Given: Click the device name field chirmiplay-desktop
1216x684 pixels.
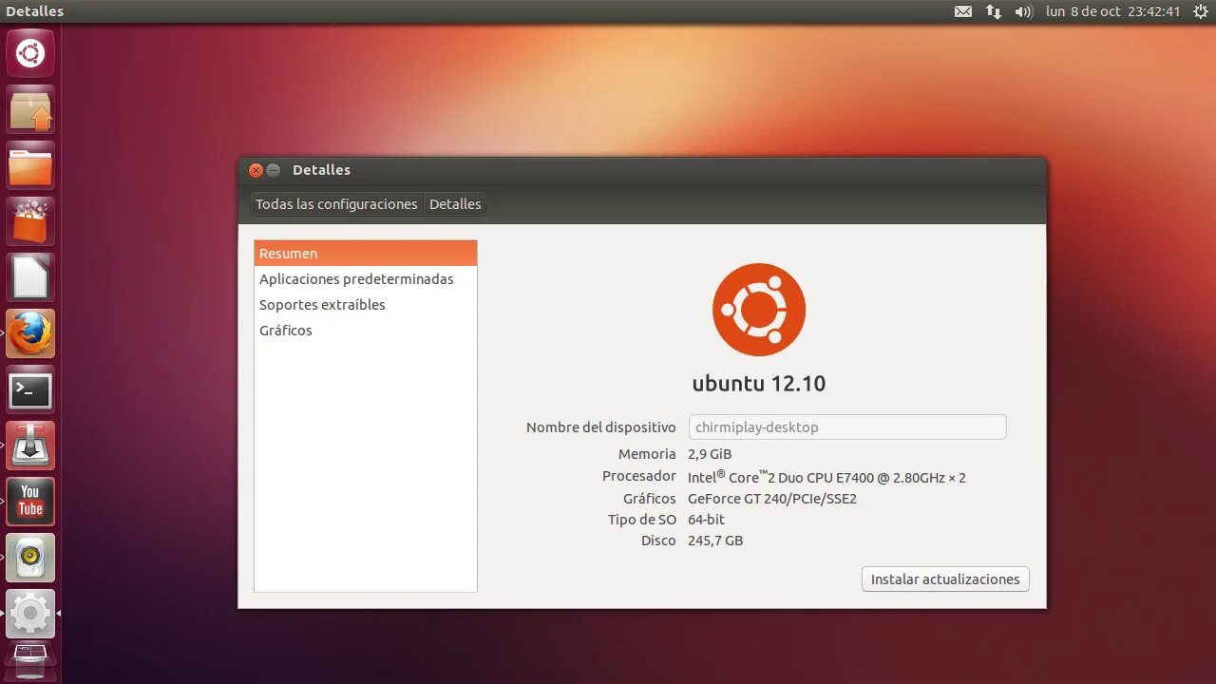Looking at the screenshot, I should tap(847, 427).
